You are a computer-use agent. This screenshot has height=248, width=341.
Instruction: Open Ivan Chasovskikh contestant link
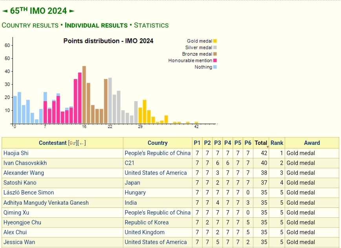(25, 163)
